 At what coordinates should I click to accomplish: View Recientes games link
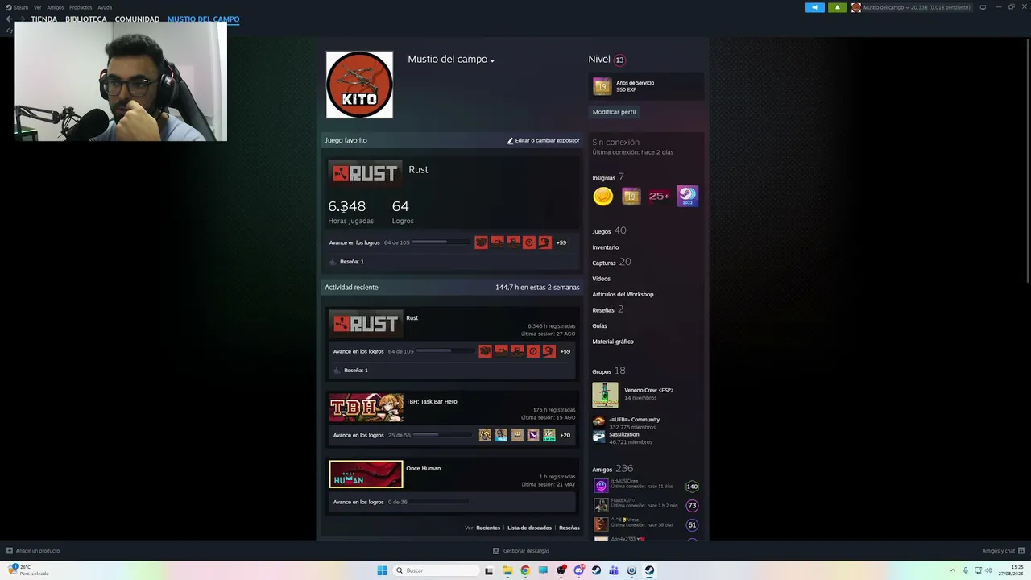[488, 528]
